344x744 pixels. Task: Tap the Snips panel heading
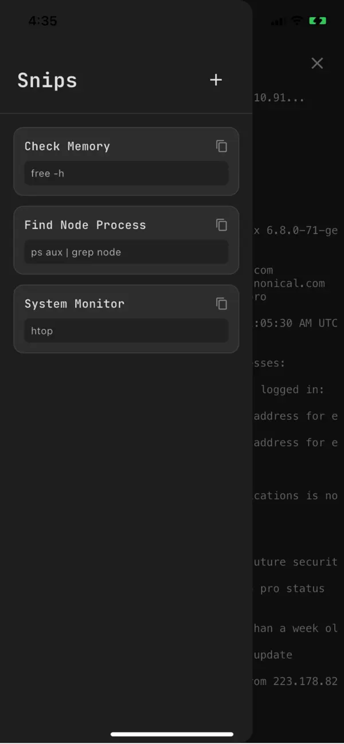[x=47, y=80]
